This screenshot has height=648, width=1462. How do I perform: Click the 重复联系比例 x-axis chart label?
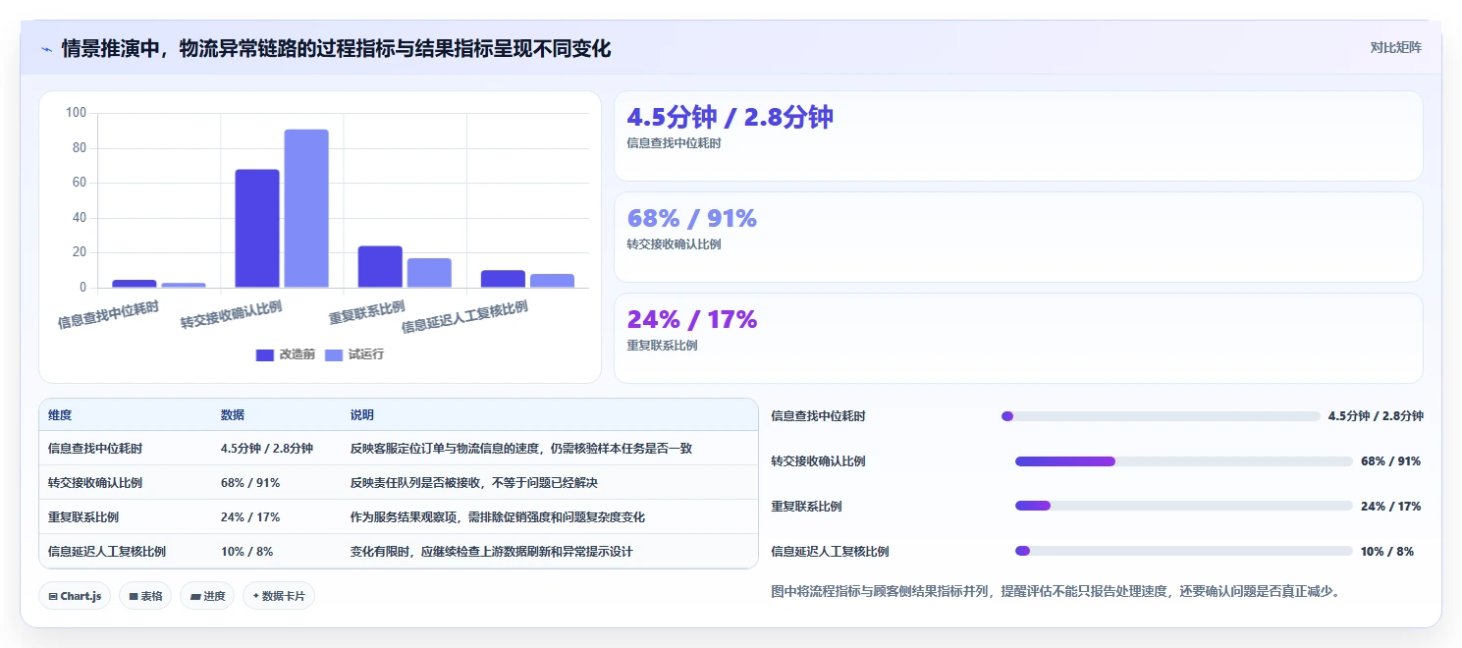[367, 312]
